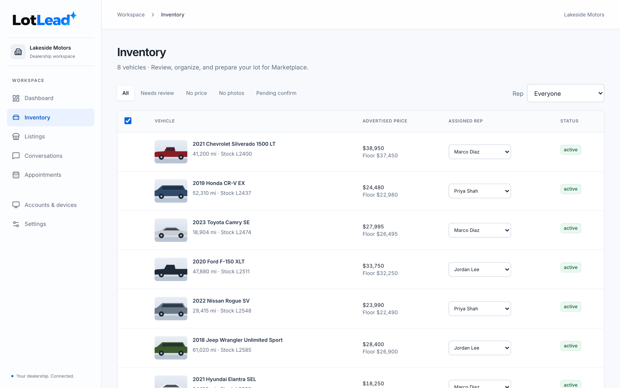
Task: Go to Workspace in the breadcrumb
Action: pos(131,15)
